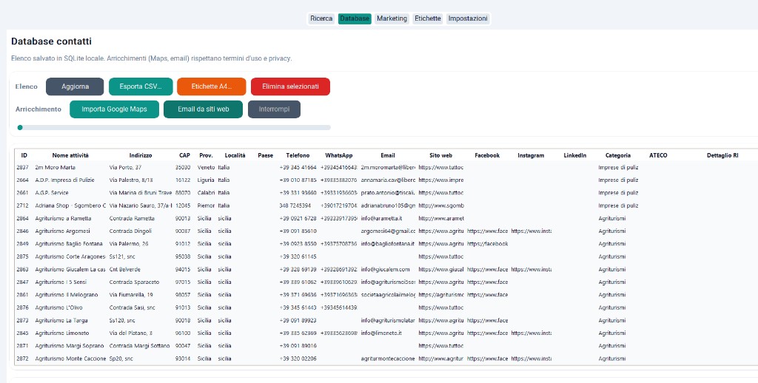Start Importa Google Maps enrichment
The width and height of the screenshot is (758, 383).
click(114, 109)
